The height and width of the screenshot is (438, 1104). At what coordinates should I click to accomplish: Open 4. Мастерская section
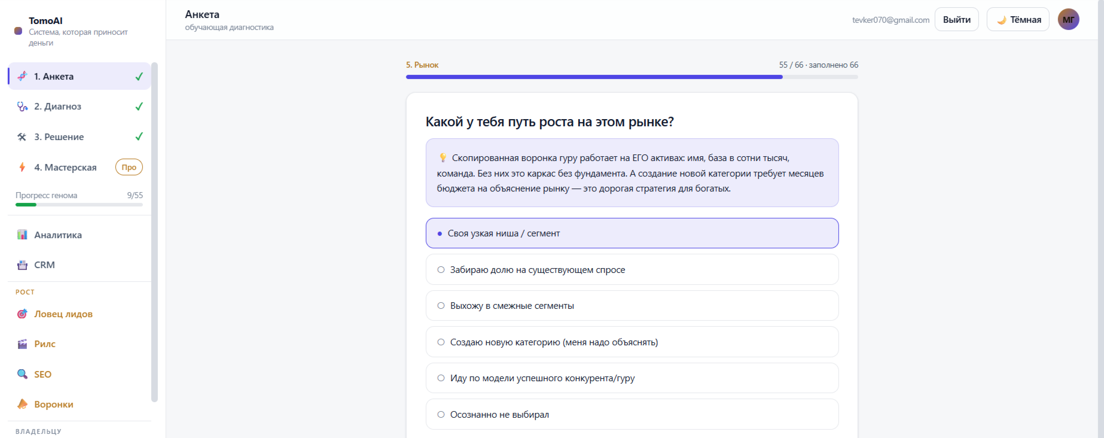click(x=79, y=167)
